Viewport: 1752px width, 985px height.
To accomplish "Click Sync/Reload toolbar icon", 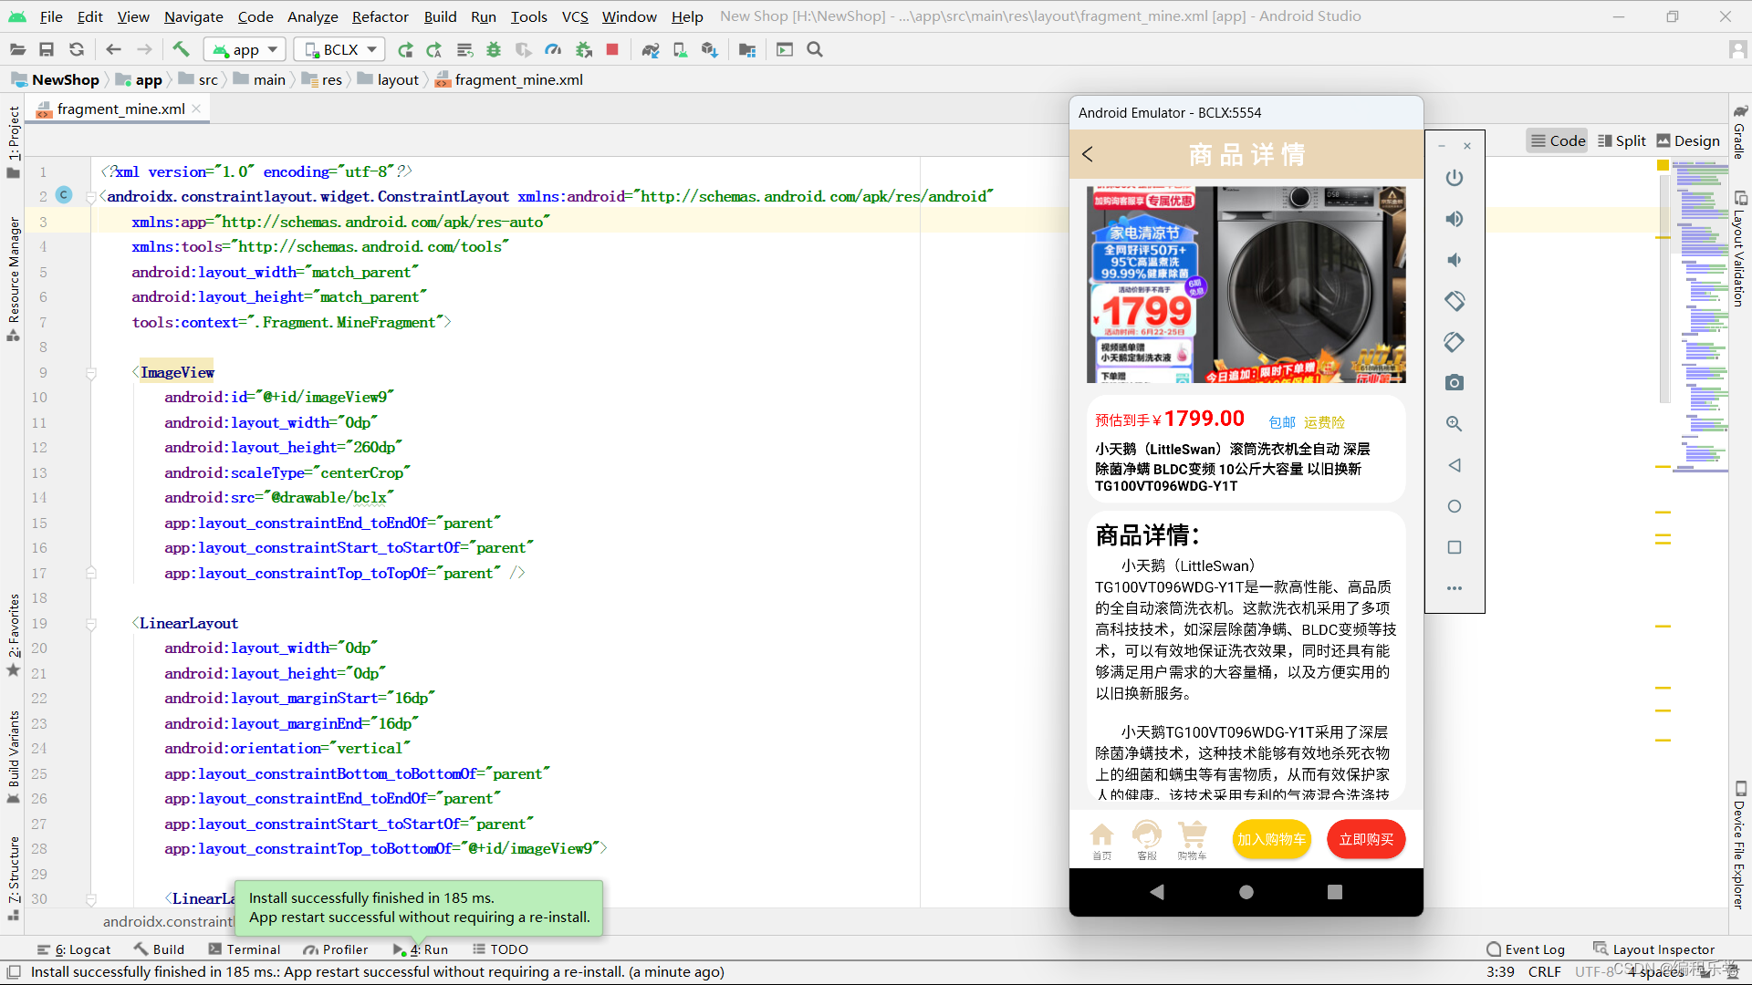I will tap(77, 49).
